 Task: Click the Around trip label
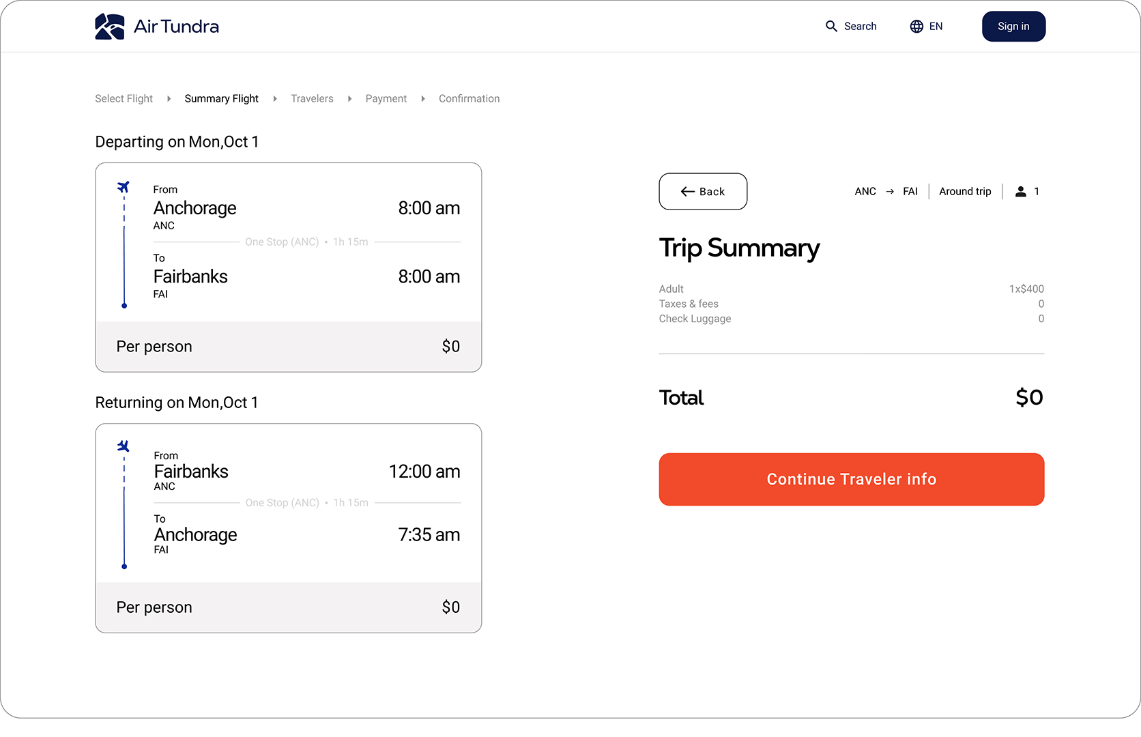coord(965,192)
